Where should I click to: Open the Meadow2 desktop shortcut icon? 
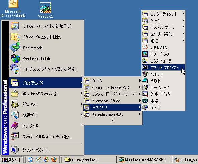click(x=45, y=8)
